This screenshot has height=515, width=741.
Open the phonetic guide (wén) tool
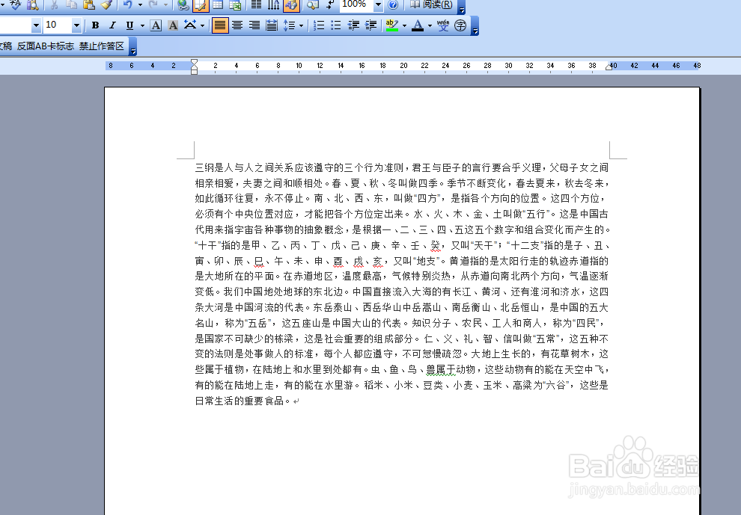443,25
